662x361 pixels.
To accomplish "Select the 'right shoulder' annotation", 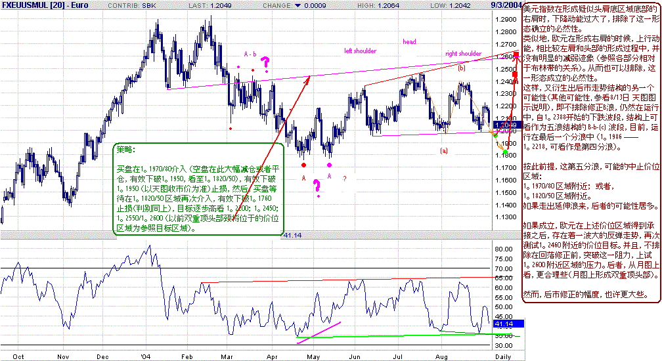I will [463, 54].
